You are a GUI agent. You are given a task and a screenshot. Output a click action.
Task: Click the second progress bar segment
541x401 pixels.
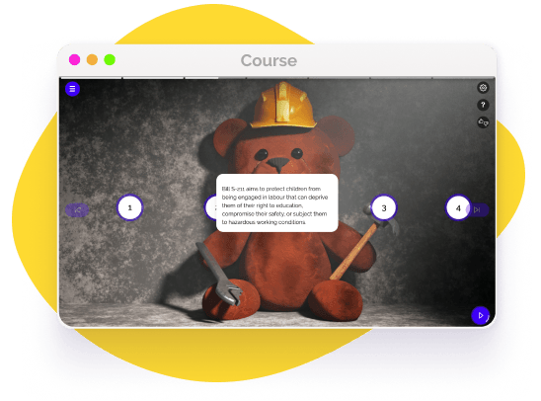(x=153, y=78)
